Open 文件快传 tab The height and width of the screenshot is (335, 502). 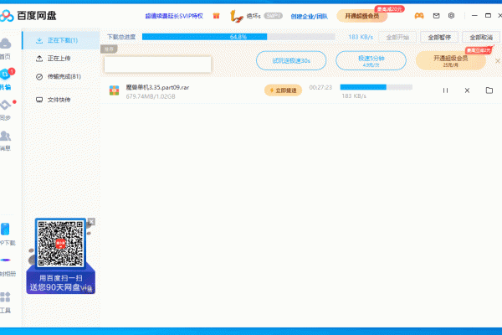pos(61,100)
